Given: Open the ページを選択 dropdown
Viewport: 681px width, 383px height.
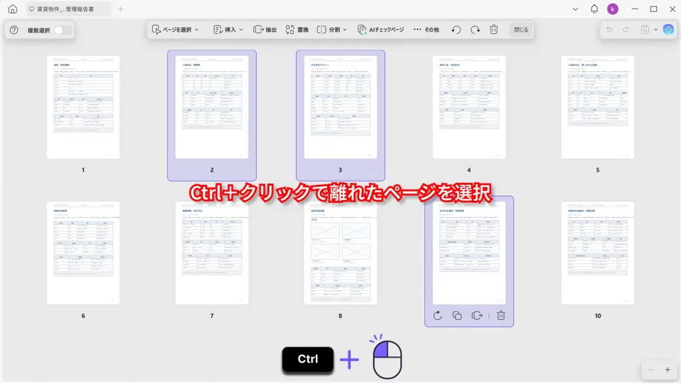Looking at the screenshot, I should tap(176, 29).
